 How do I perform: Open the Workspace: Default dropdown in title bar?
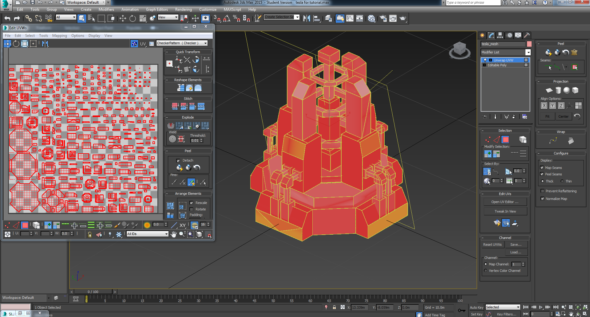point(86,2)
